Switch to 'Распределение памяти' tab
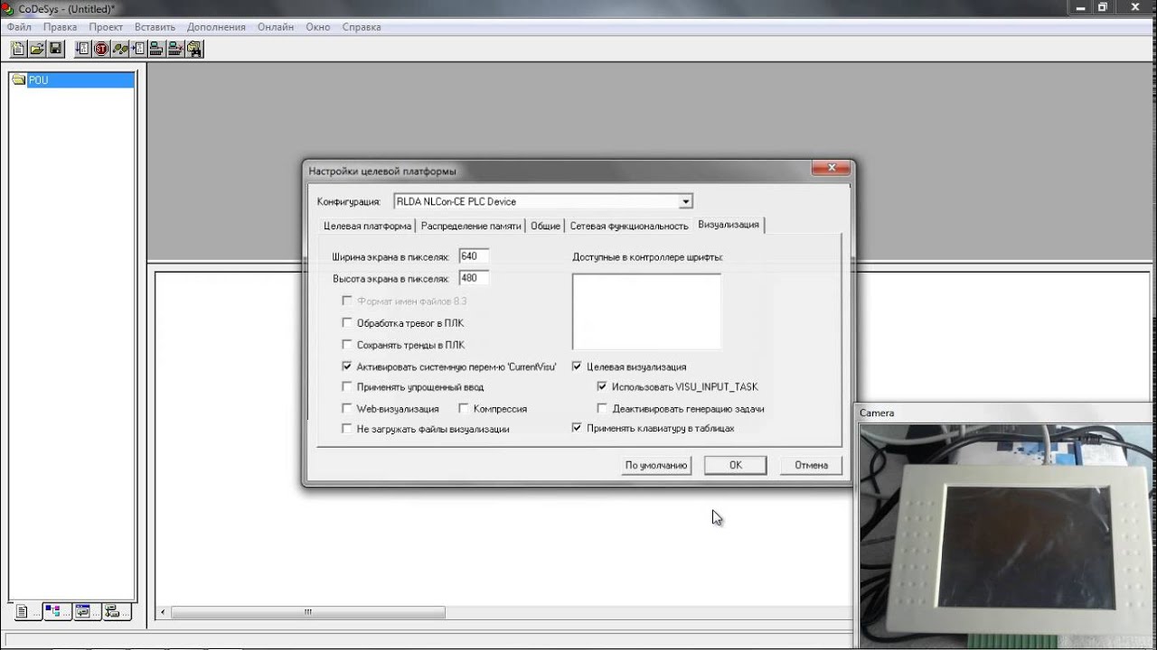 pos(471,226)
